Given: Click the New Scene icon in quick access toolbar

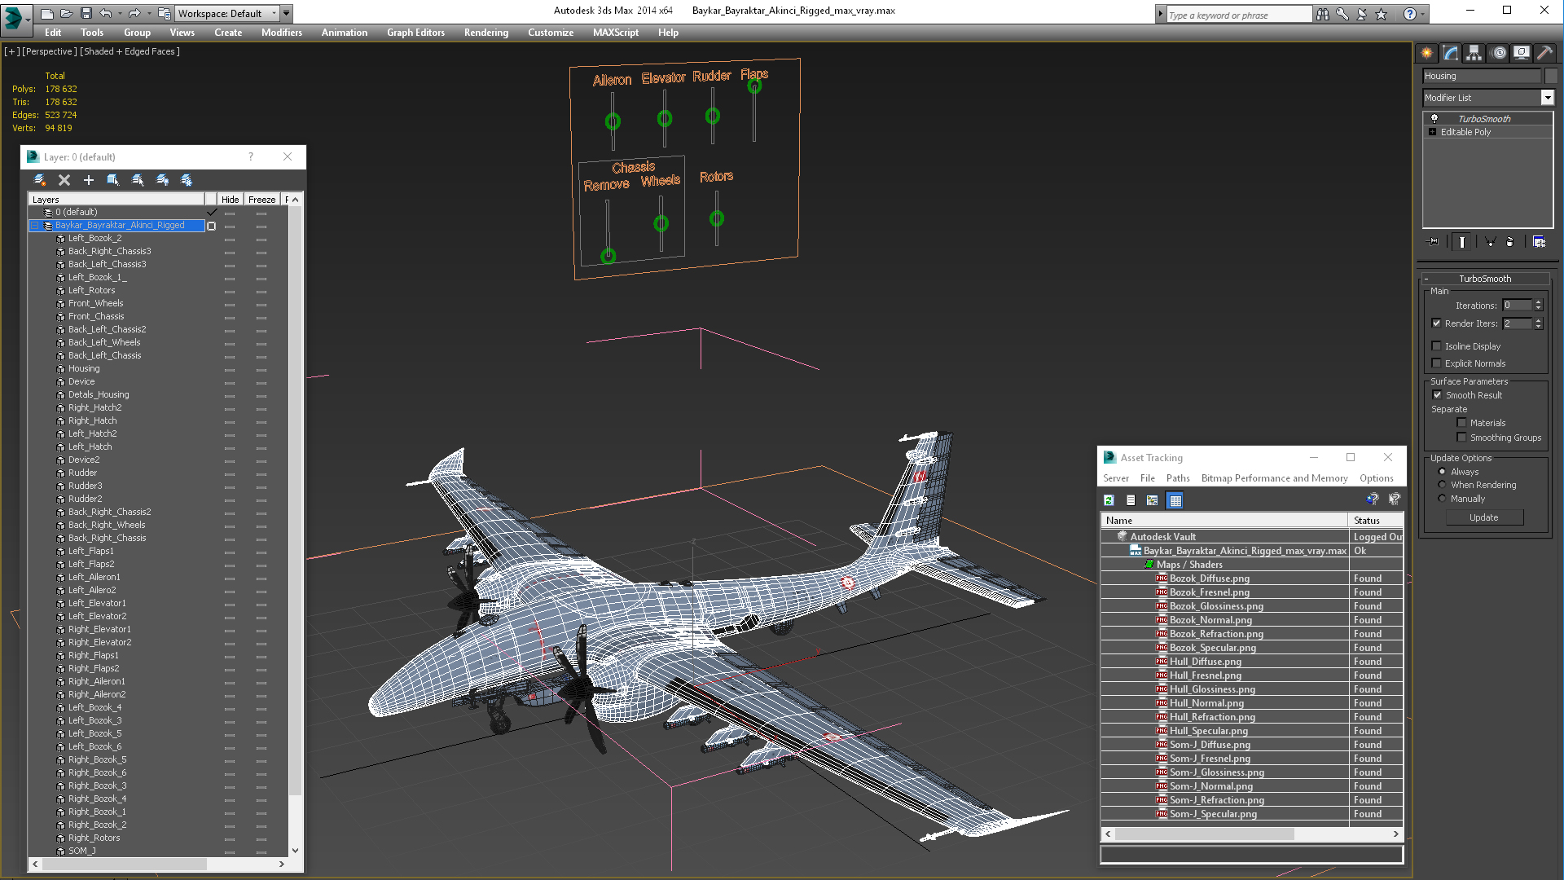Looking at the screenshot, I should click(47, 13).
